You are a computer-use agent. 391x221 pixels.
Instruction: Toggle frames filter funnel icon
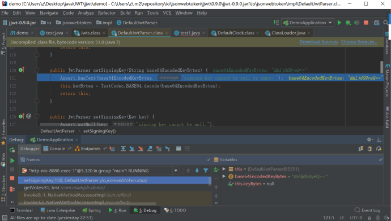pyautogui.click(x=206, y=171)
